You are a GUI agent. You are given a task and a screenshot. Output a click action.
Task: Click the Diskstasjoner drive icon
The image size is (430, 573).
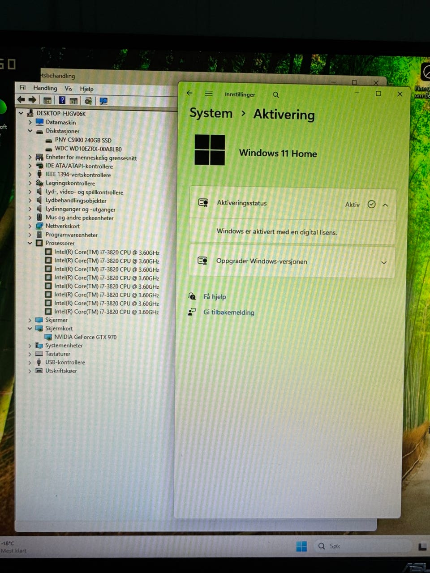[x=39, y=131]
